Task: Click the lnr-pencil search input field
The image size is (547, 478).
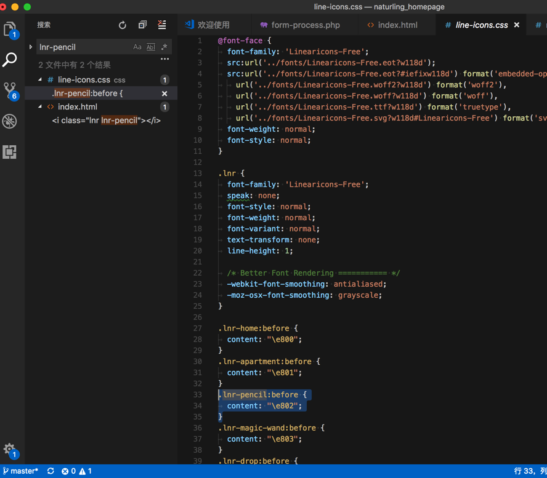Action: point(83,47)
